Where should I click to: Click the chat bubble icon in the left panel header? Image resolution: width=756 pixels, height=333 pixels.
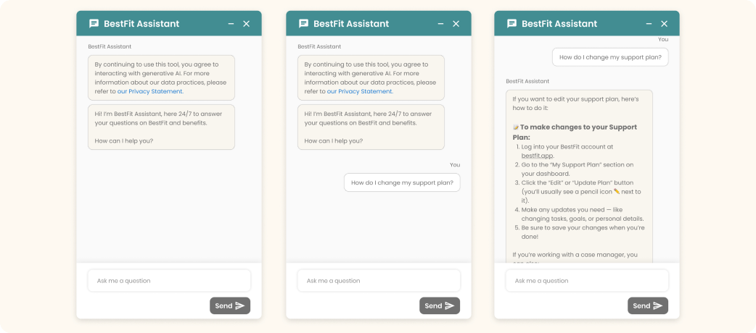tap(94, 24)
